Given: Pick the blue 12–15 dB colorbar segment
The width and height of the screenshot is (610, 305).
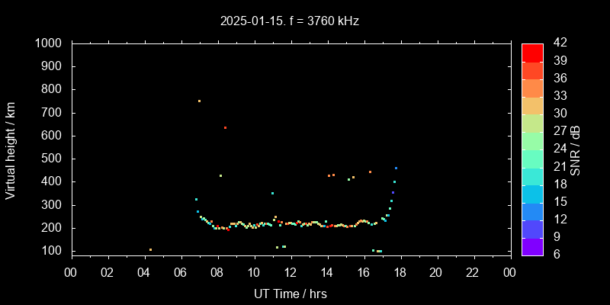Looking at the screenshot, I should [x=532, y=210].
